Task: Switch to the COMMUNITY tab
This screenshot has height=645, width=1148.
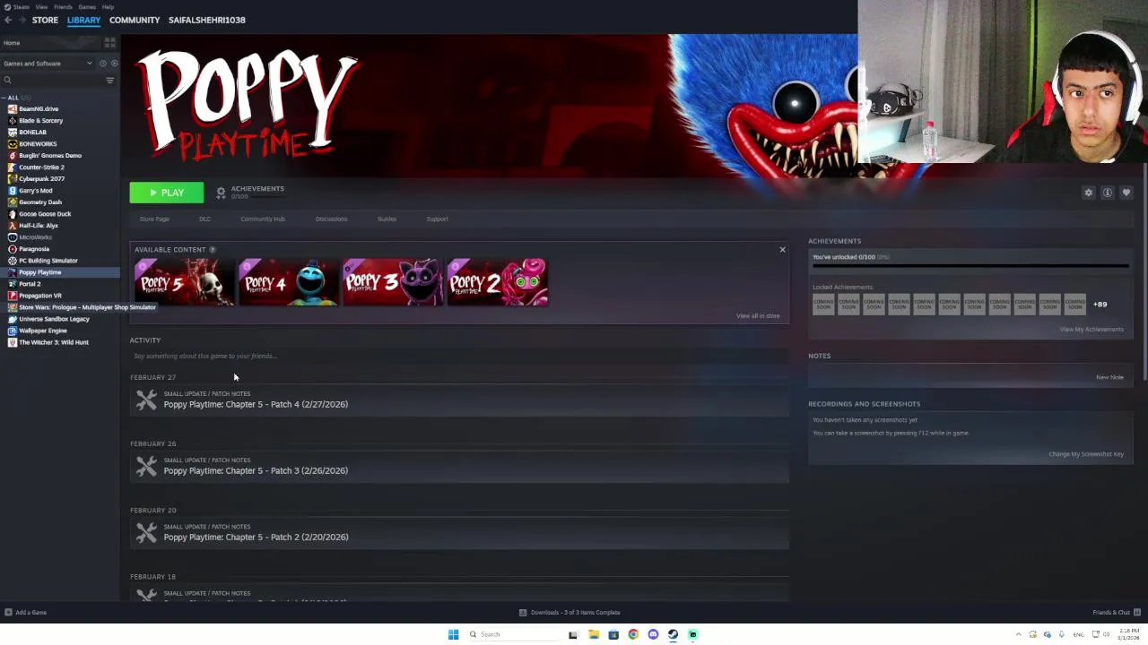Action: (x=135, y=20)
